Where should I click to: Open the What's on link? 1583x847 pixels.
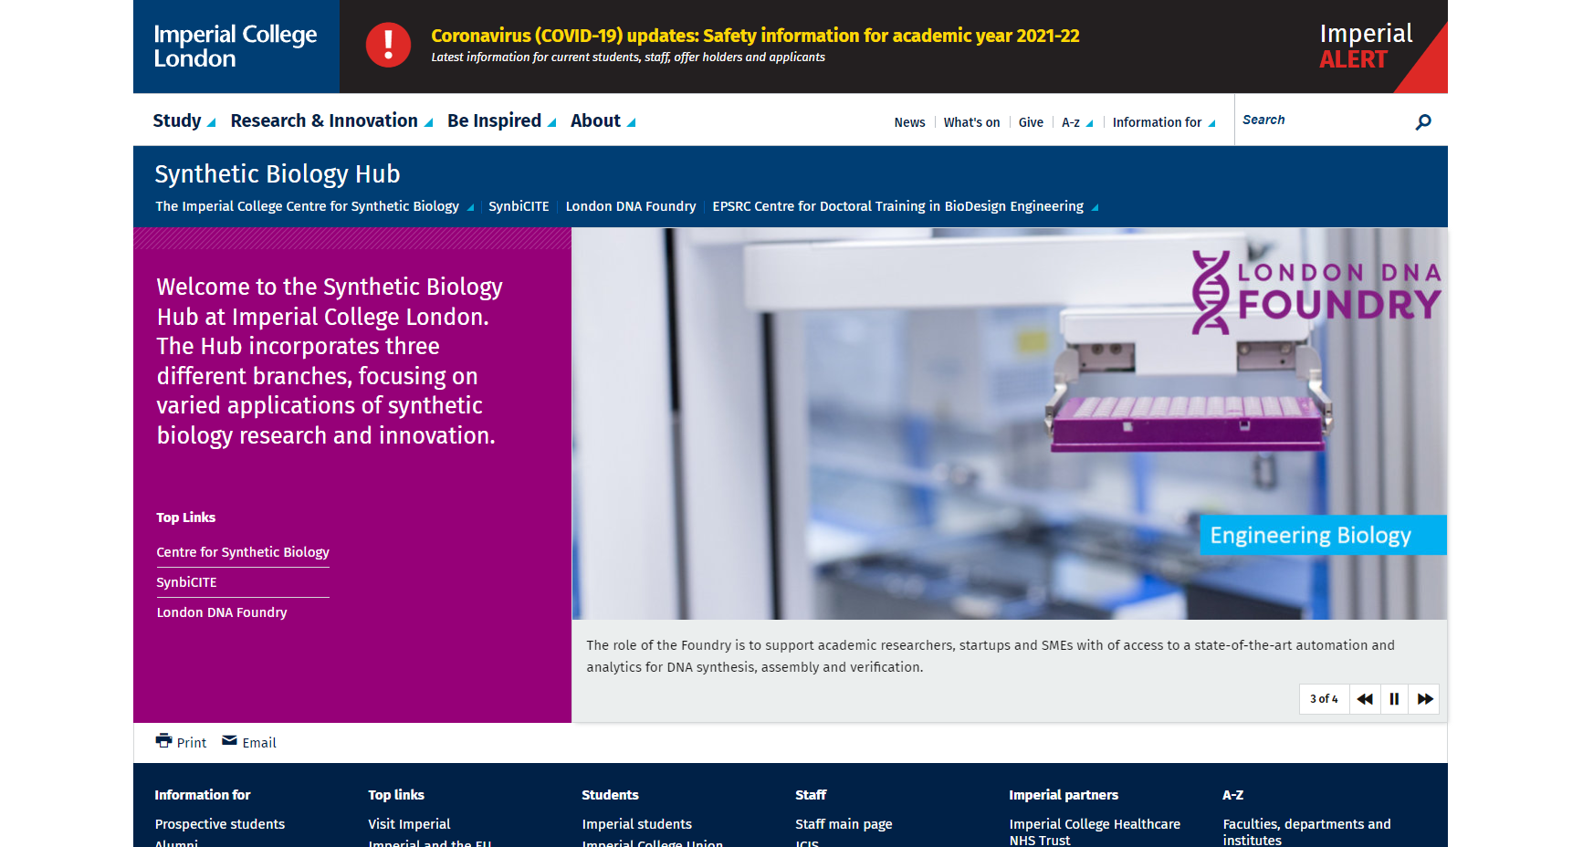[x=971, y=122]
